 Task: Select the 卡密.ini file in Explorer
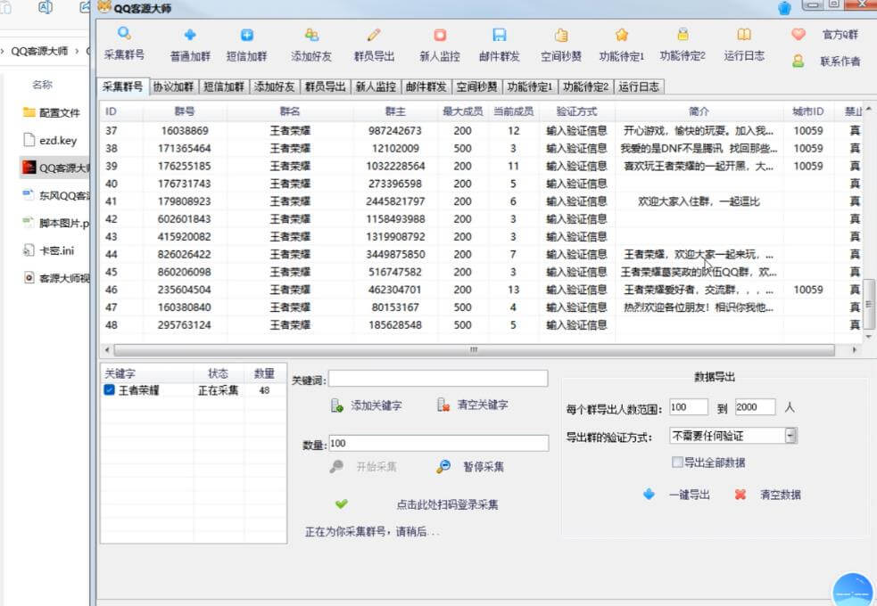pos(48,250)
